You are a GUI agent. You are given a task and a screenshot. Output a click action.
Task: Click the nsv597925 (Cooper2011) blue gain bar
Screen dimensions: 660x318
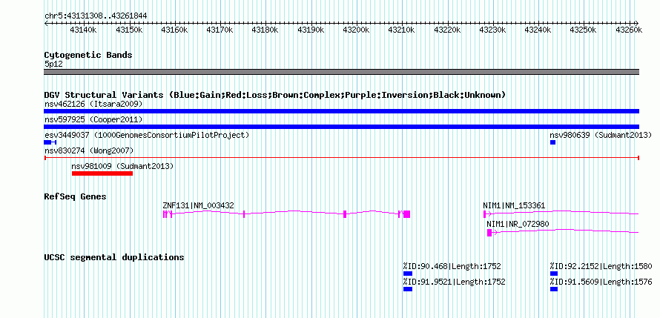341,127
